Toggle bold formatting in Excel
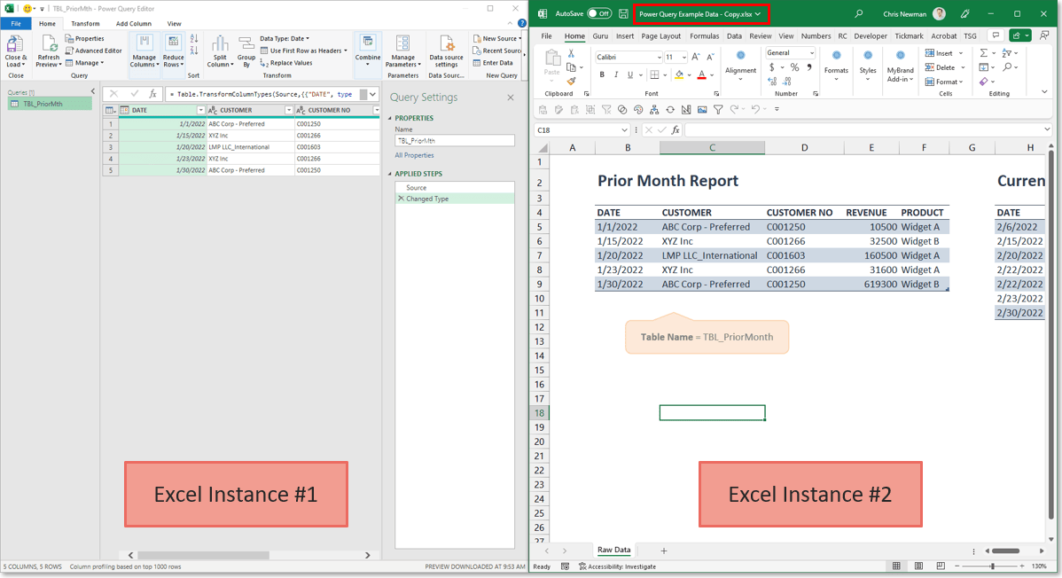This screenshot has width=1062, height=578. (x=602, y=74)
